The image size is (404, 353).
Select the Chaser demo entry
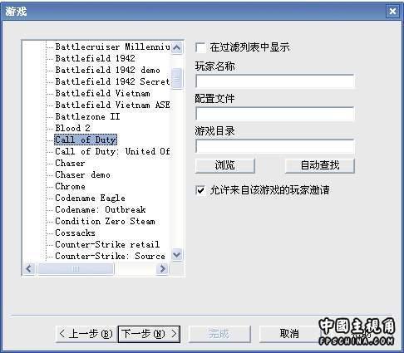[82, 174]
